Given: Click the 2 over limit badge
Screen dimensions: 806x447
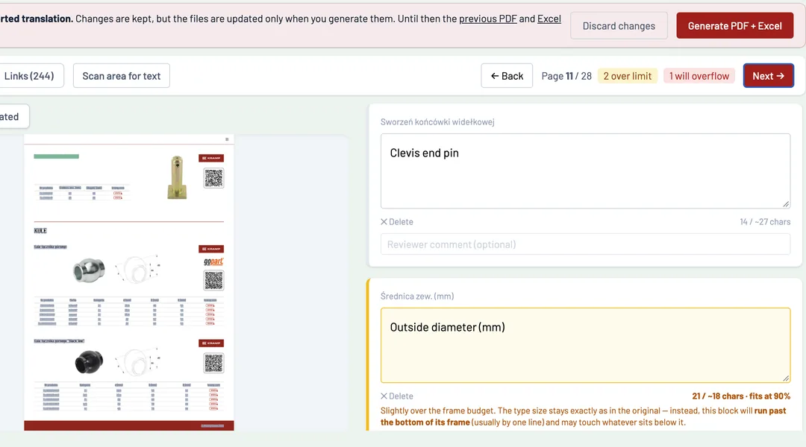Looking at the screenshot, I should (627, 76).
